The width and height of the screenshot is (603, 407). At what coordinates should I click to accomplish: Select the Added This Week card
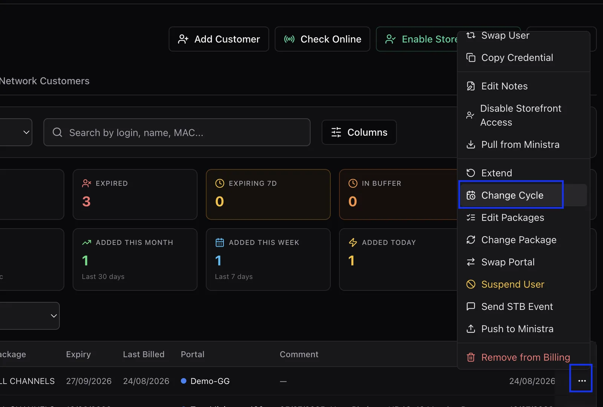coord(268,259)
